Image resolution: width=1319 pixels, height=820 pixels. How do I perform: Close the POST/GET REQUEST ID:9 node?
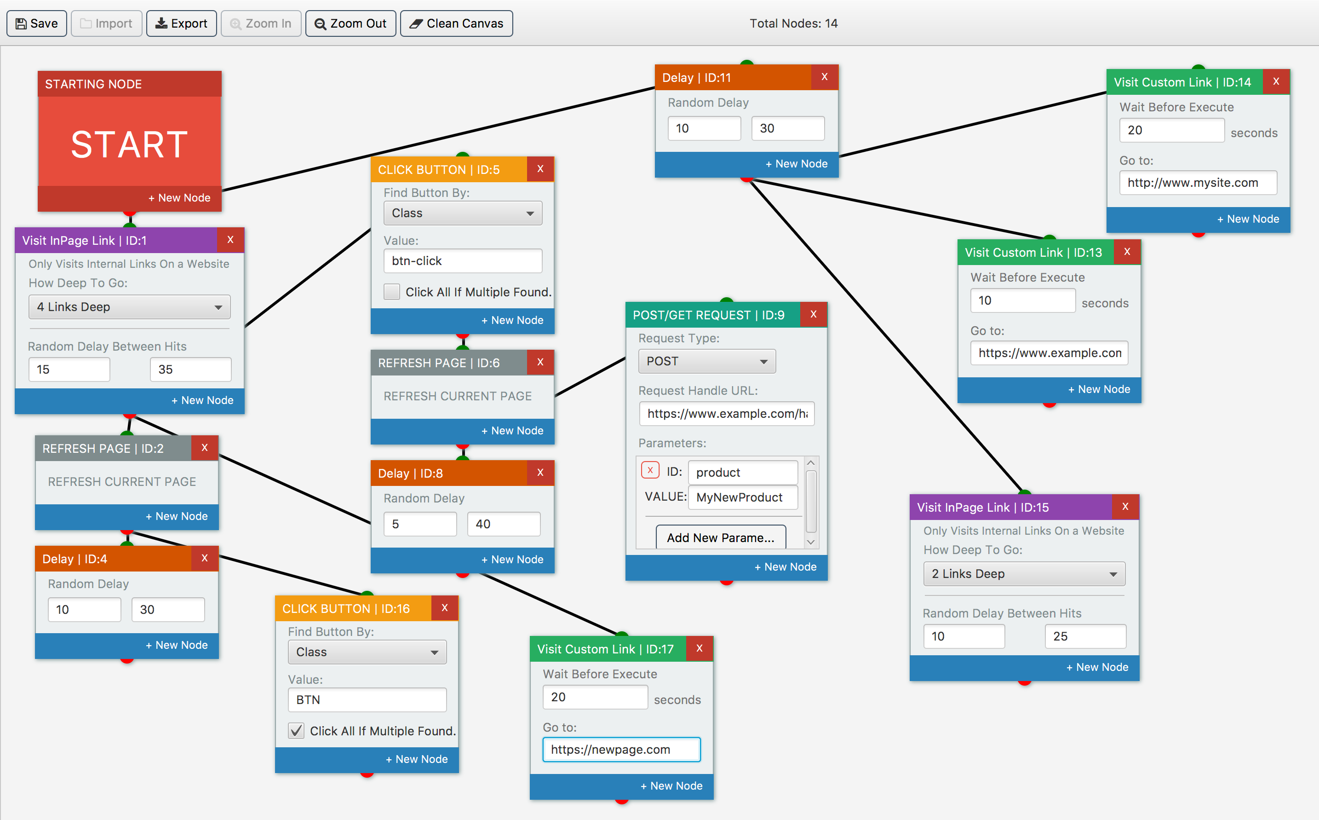click(813, 315)
